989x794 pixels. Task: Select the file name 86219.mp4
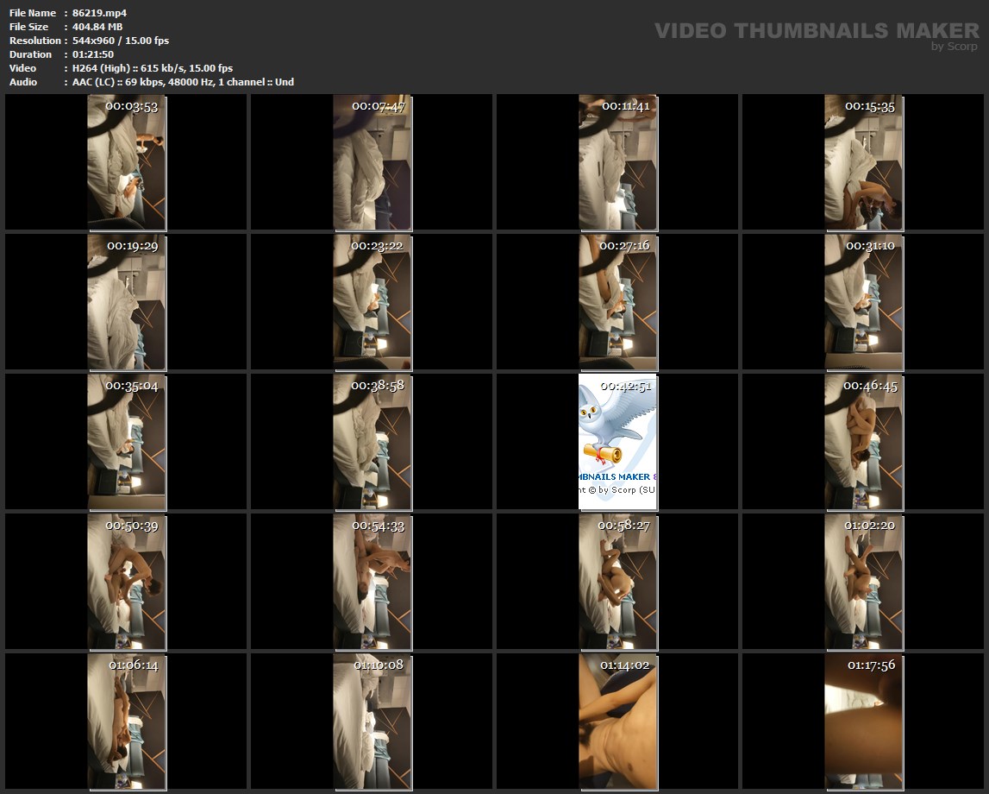pos(100,13)
